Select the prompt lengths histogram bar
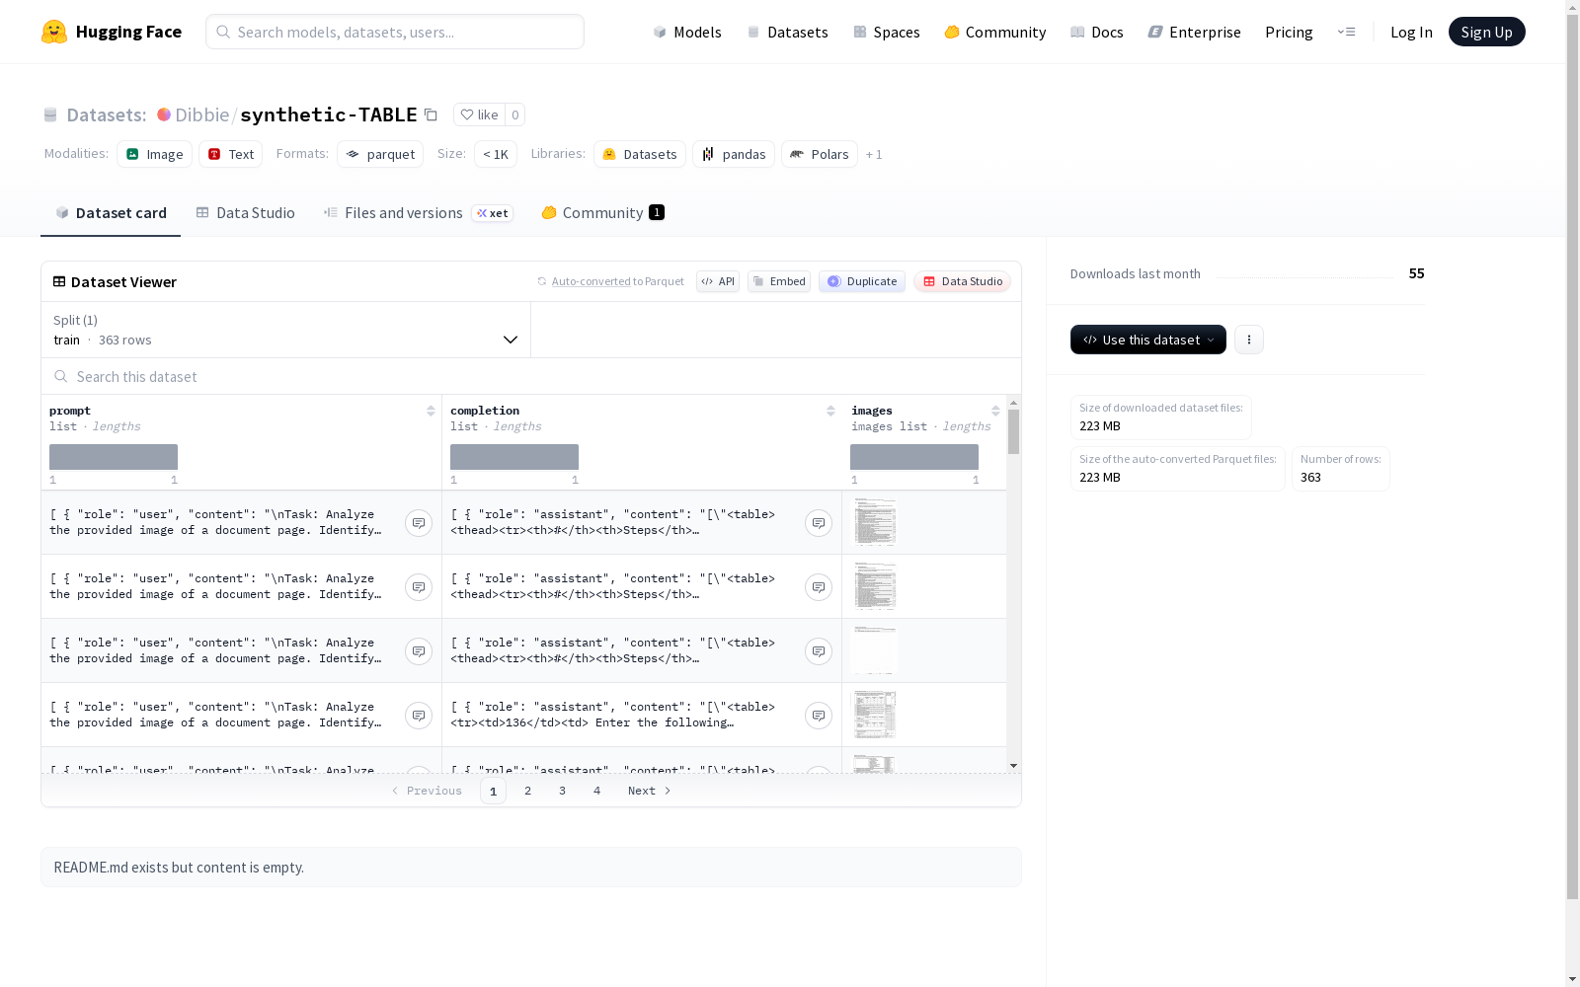The image size is (1580, 987). 114,457
